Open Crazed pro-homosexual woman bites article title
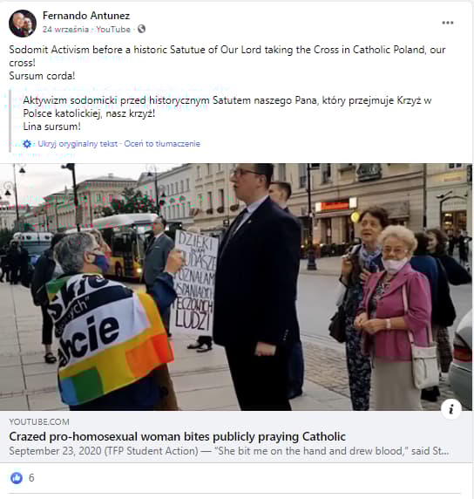Viewport: 474px width, 499px height. click(x=177, y=436)
